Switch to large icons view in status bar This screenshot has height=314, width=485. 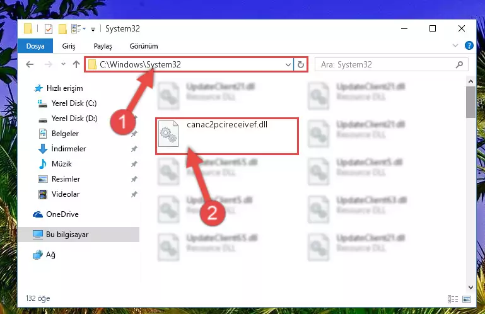coord(467,299)
